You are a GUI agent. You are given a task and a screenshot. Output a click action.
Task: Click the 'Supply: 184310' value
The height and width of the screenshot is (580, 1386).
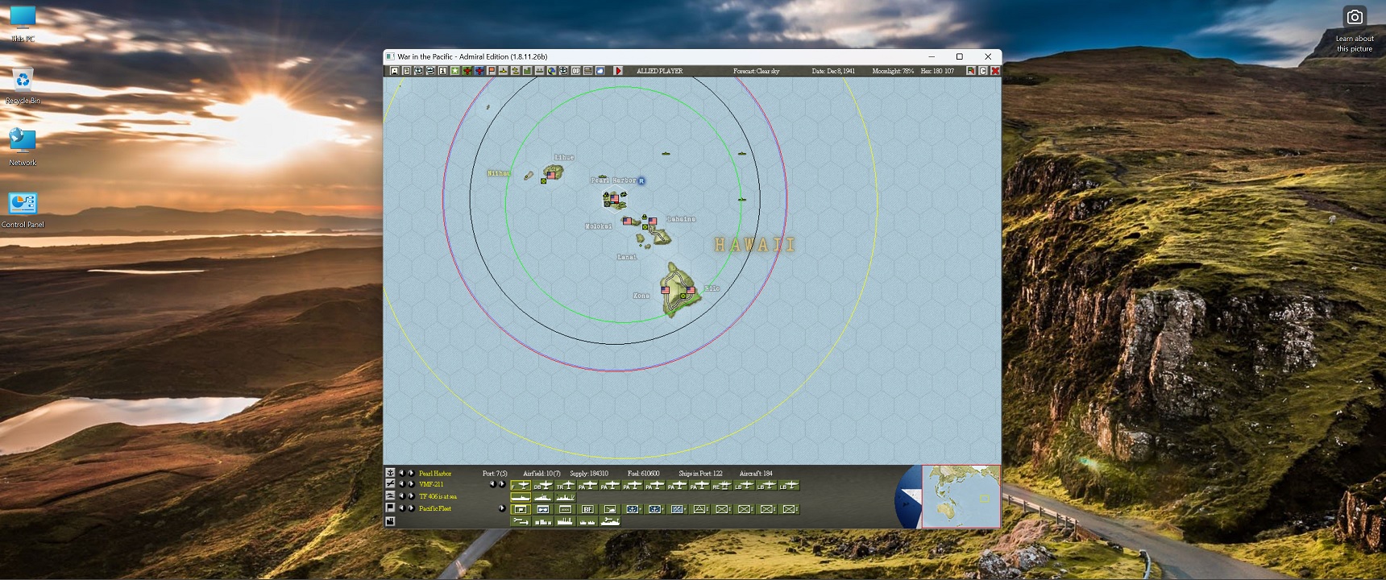coord(589,474)
